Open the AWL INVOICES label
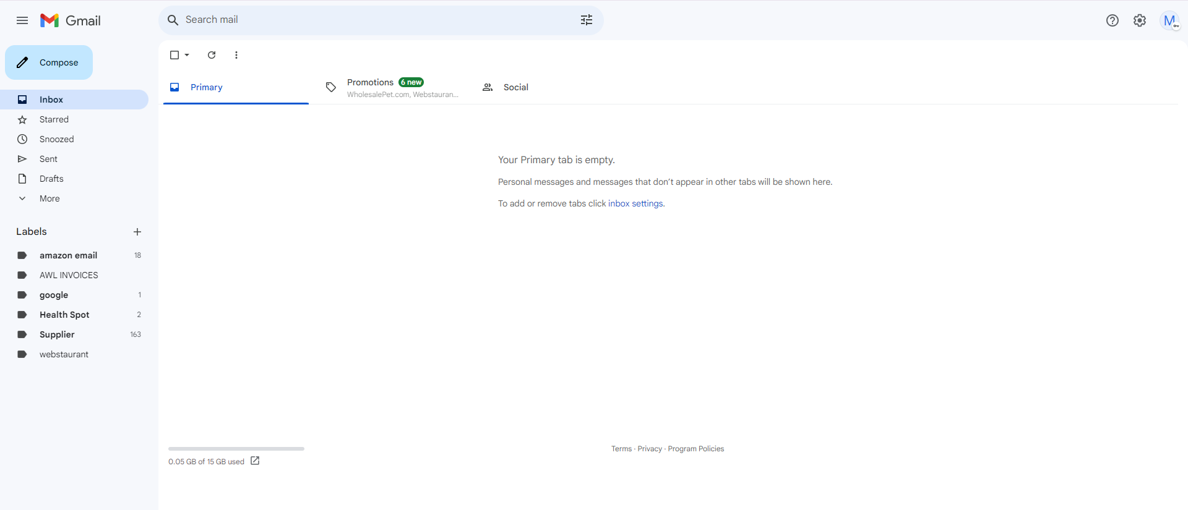The width and height of the screenshot is (1188, 510). point(74,275)
